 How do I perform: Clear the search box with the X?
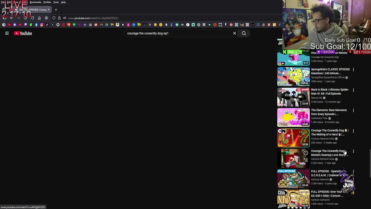click(x=234, y=33)
